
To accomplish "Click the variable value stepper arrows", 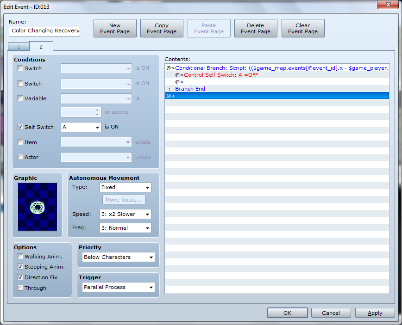I will pos(97,112).
